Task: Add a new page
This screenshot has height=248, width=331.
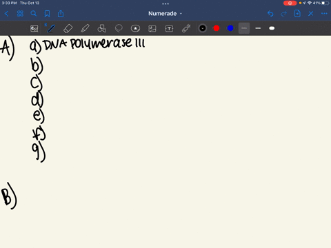Action: pos(297,14)
